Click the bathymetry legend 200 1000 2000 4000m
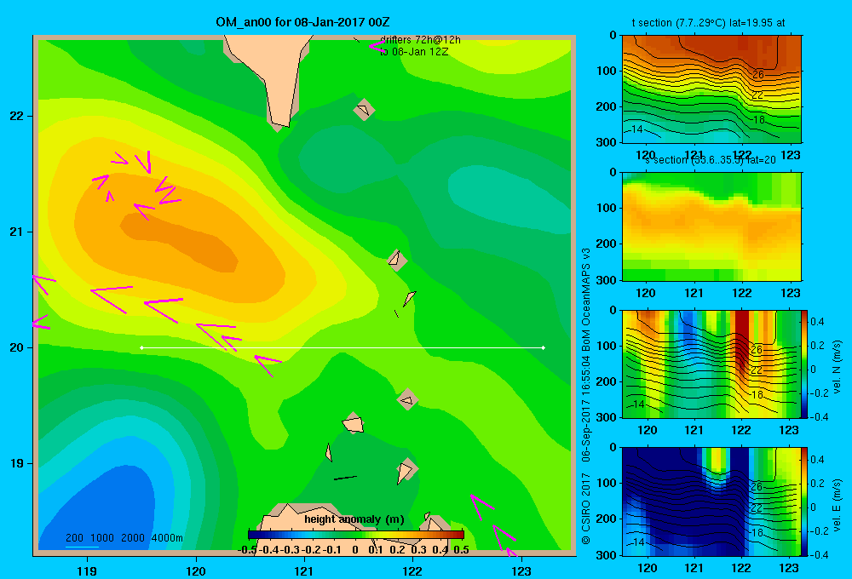This screenshot has width=852, height=579. [x=124, y=538]
